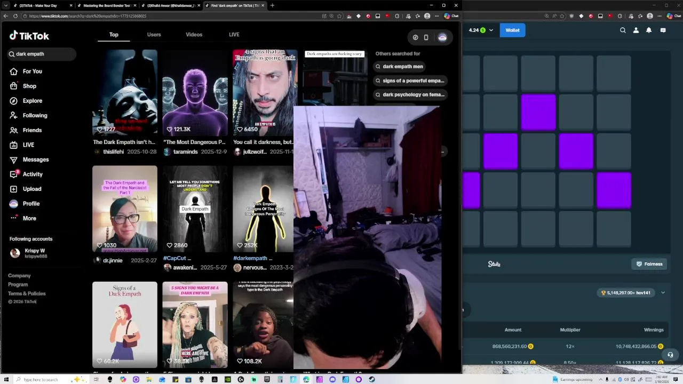Image resolution: width=683 pixels, height=384 pixels.
Task: Open thislifehi creator profile
Action: click(x=113, y=152)
